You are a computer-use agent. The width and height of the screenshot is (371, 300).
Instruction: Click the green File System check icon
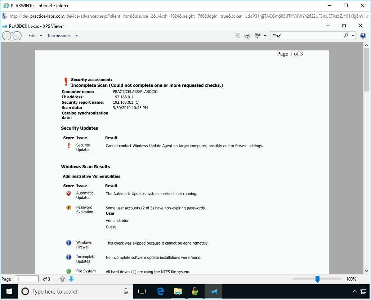coord(68,271)
